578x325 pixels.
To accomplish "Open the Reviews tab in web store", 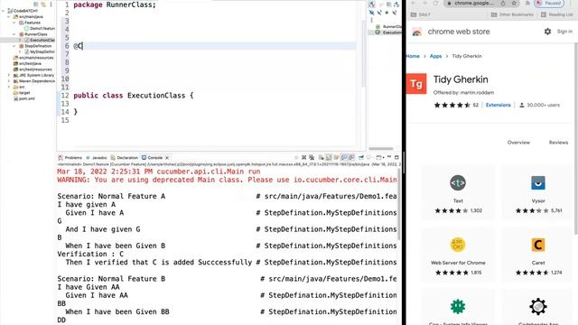I will point(558,143).
